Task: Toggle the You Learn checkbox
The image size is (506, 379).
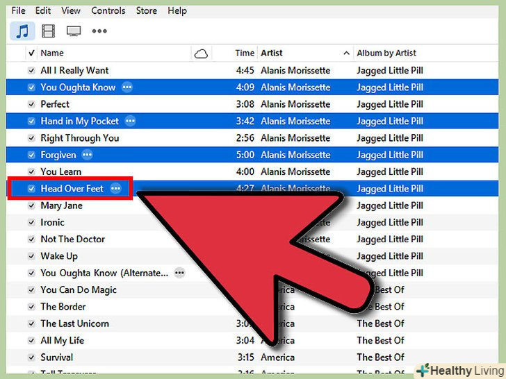Action: tap(31, 171)
